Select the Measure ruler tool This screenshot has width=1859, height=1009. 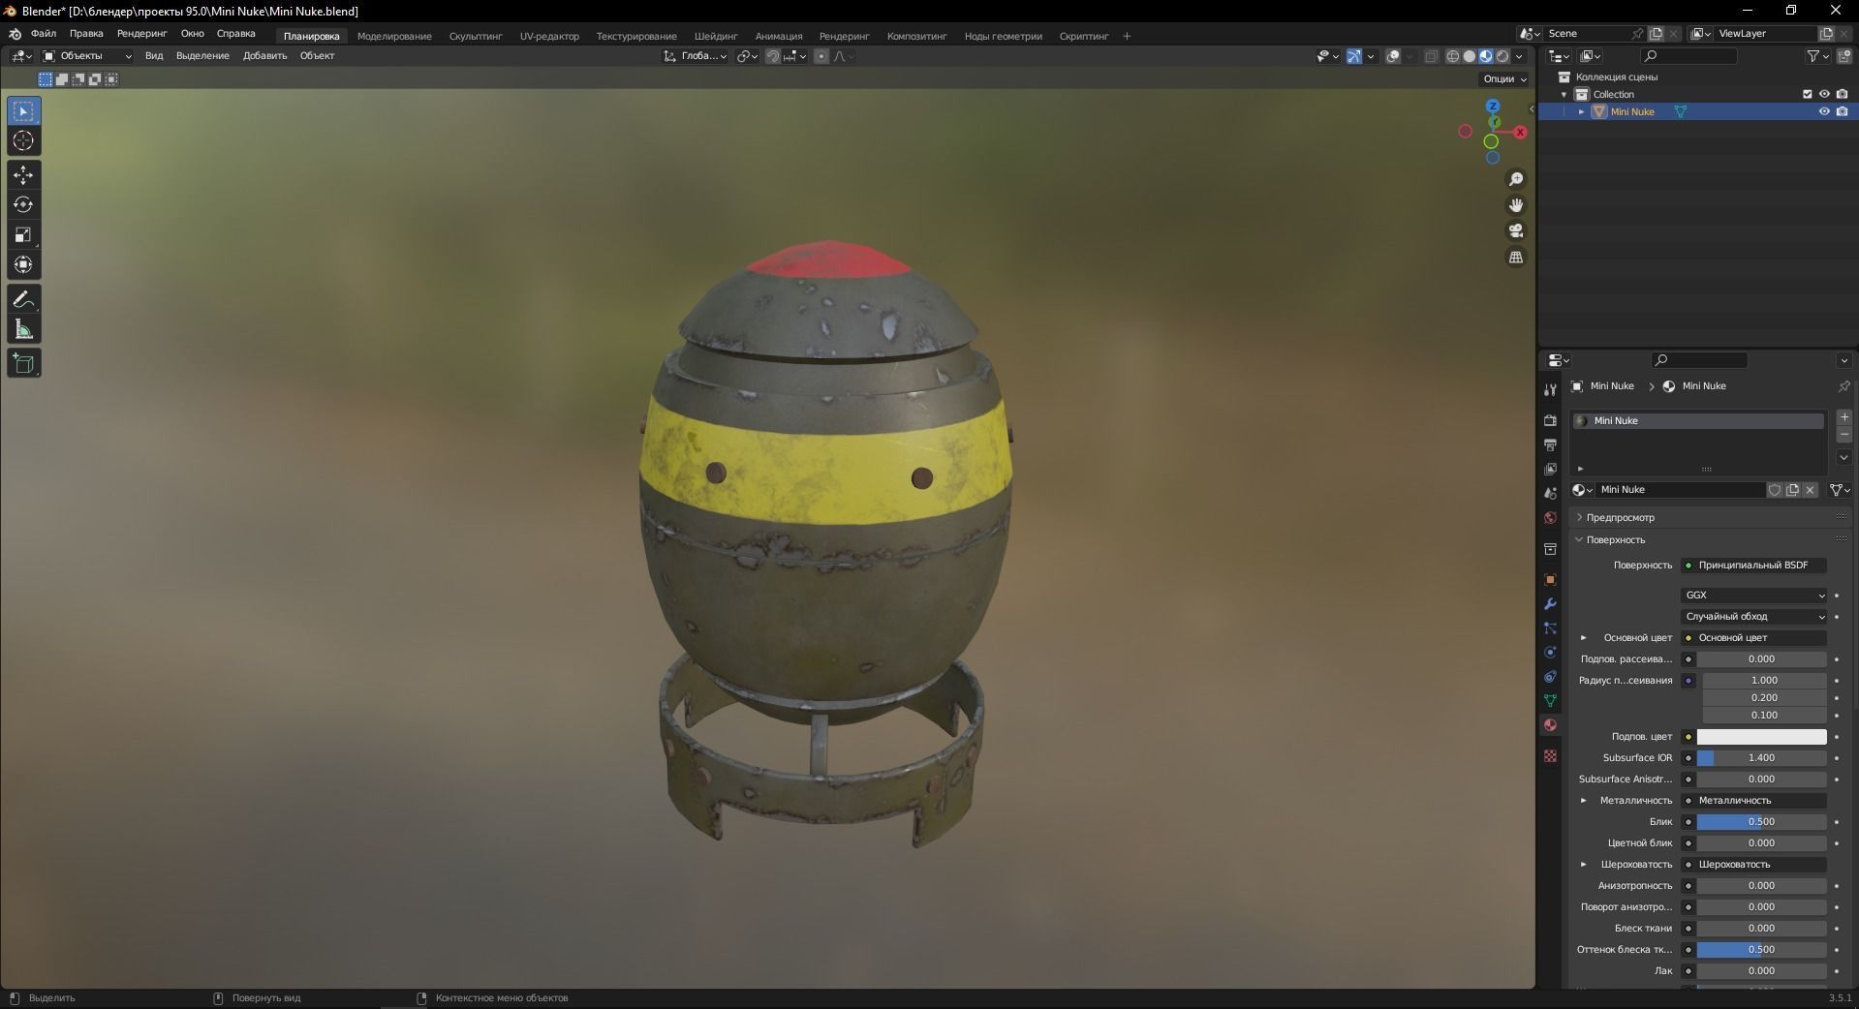[x=23, y=330]
